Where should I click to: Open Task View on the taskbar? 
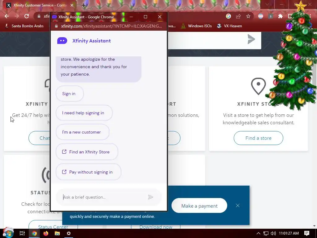click(x=22, y=233)
